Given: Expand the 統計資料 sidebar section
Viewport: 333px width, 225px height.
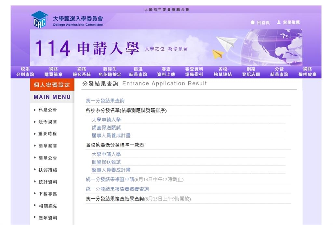Looking at the screenshot, I should pyautogui.click(x=48, y=182).
